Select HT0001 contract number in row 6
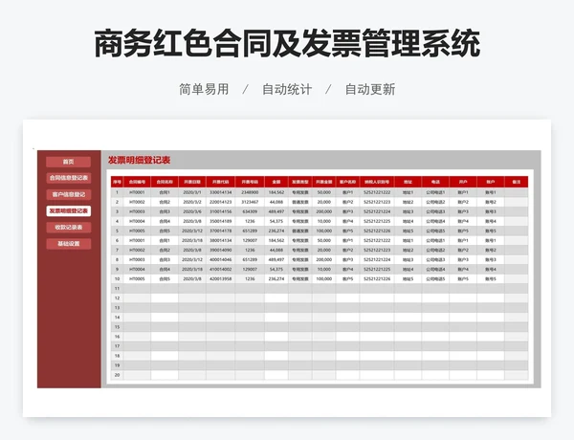This screenshot has height=440, width=574. [137, 240]
